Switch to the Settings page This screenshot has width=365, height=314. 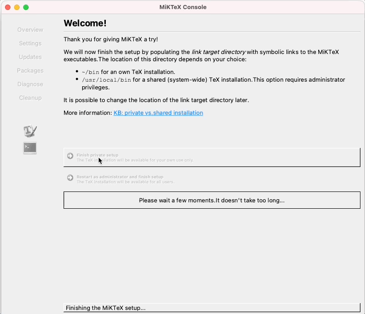(30, 44)
